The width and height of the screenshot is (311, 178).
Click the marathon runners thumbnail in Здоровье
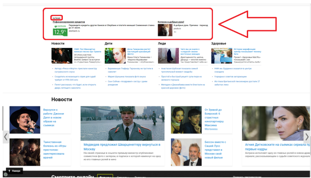222,56
